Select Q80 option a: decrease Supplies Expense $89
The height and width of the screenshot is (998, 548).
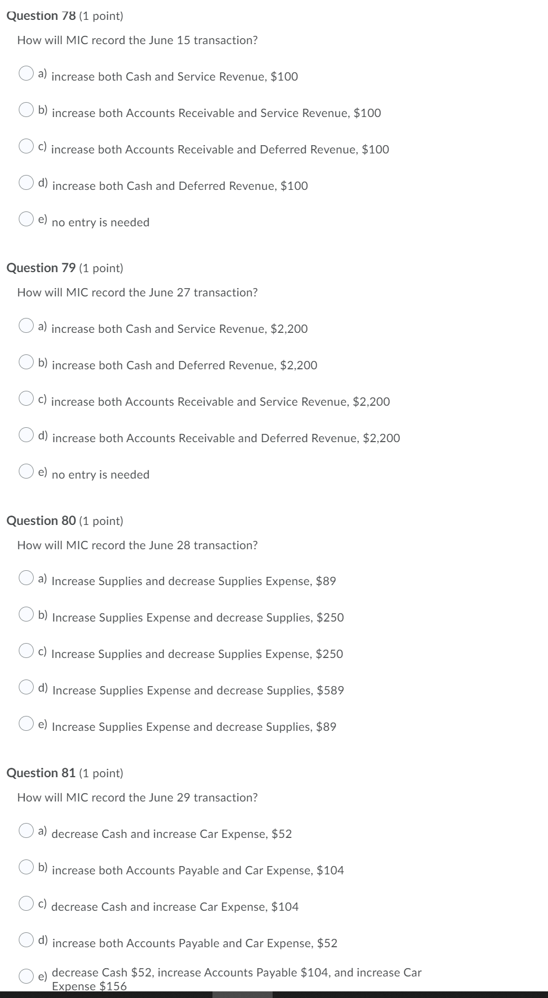coord(26,578)
